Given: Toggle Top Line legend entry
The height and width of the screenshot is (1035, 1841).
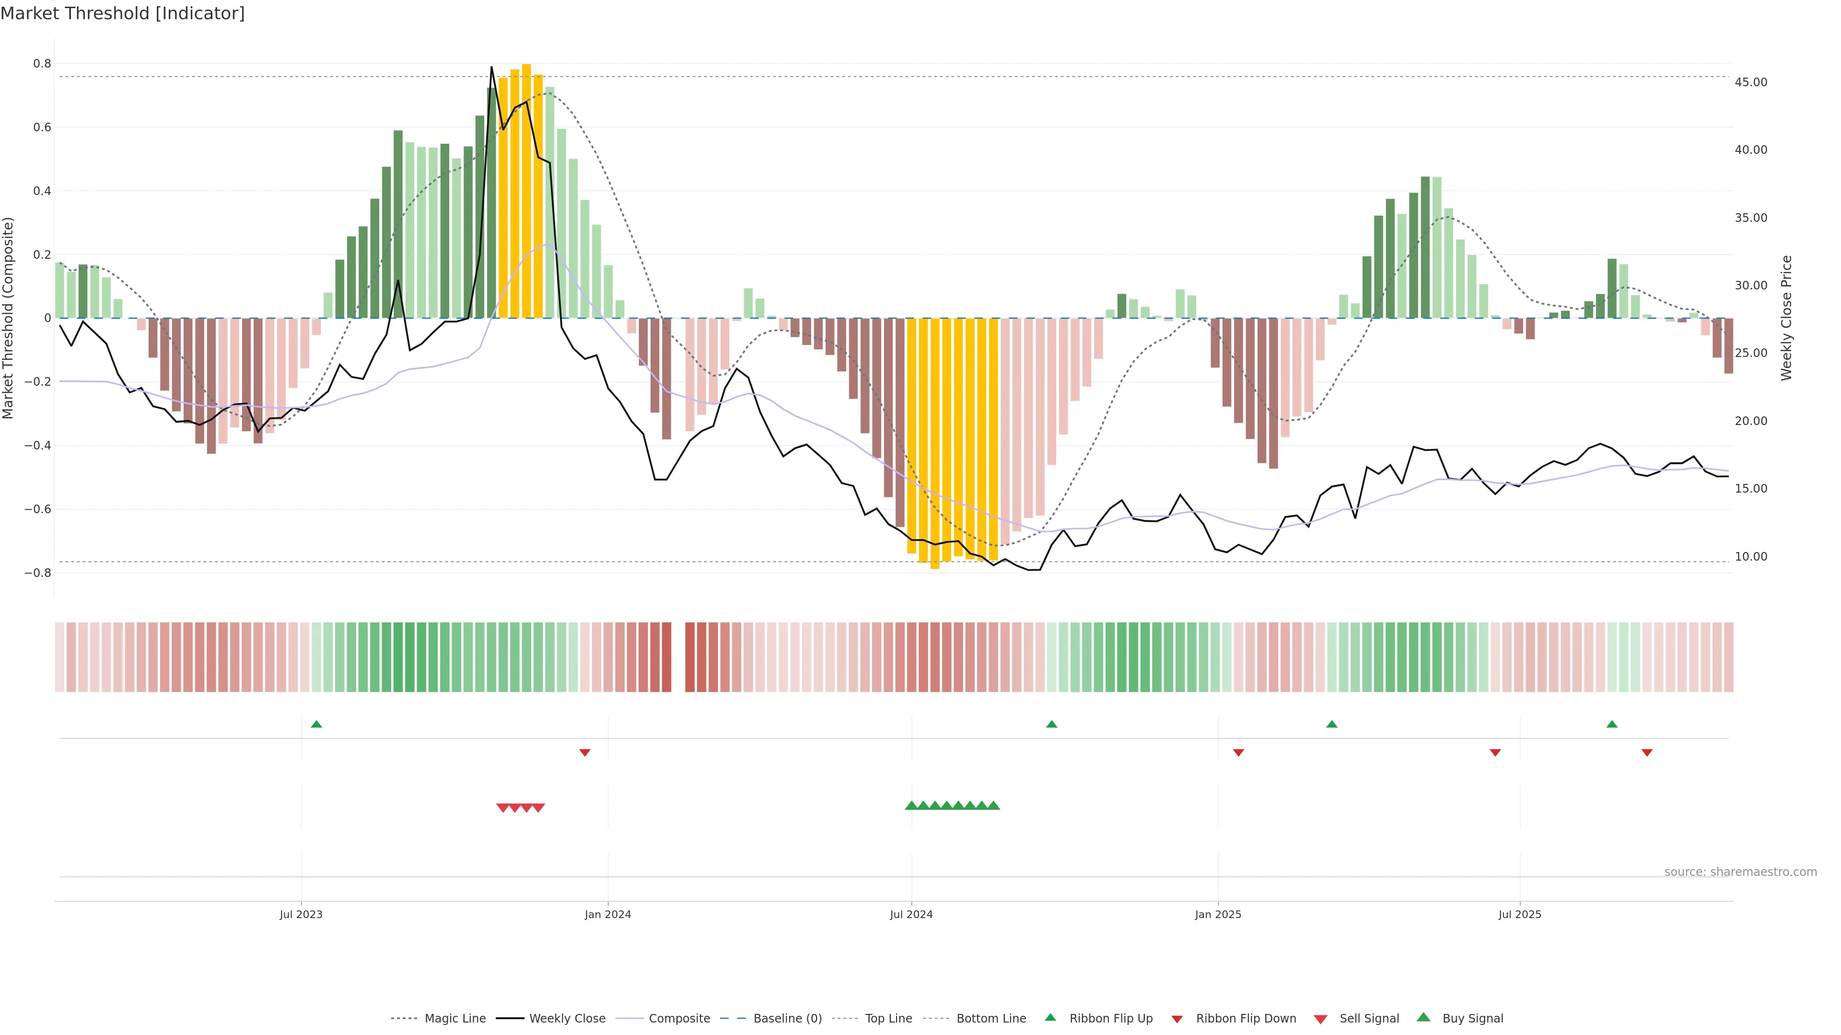Looking at the screenshot, I should (x=888, y=1019).
